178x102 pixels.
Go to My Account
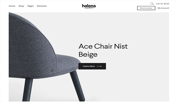tap(163, 8)
